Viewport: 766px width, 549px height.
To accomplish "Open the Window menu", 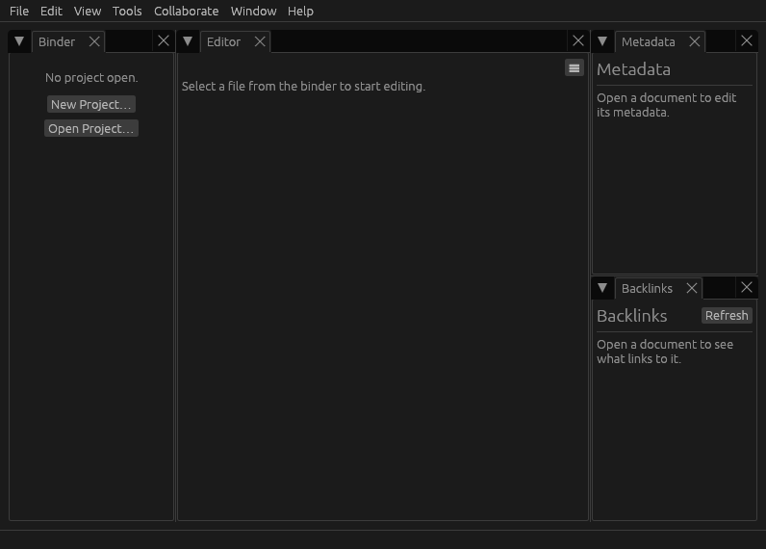I will [253, 11].
